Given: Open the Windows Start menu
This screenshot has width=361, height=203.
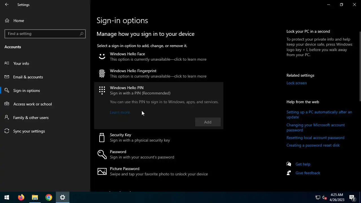Looking at the screenshot, I should [7, 197].
